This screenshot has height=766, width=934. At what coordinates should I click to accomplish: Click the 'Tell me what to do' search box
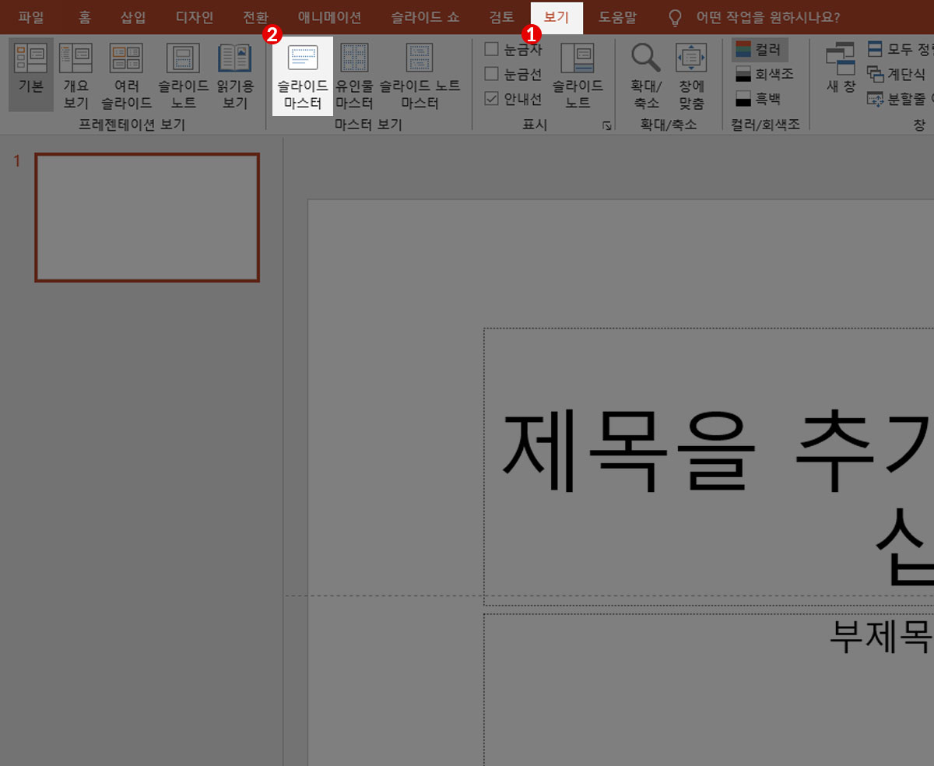(768, 17)
